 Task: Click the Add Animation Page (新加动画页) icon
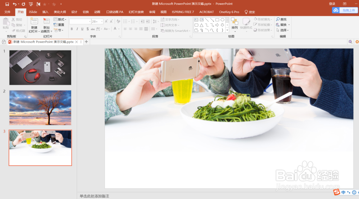click(x=46, y=21)
